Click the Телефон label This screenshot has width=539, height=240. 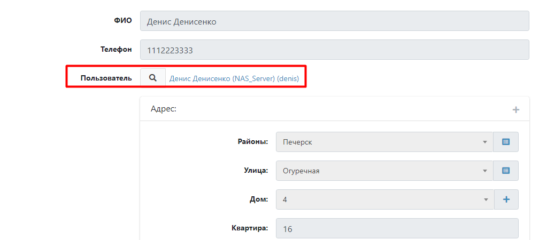point(116,50)
